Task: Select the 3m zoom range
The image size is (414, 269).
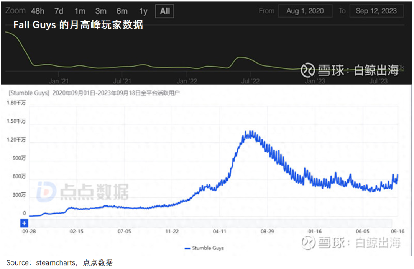Action: coord(101,11)
